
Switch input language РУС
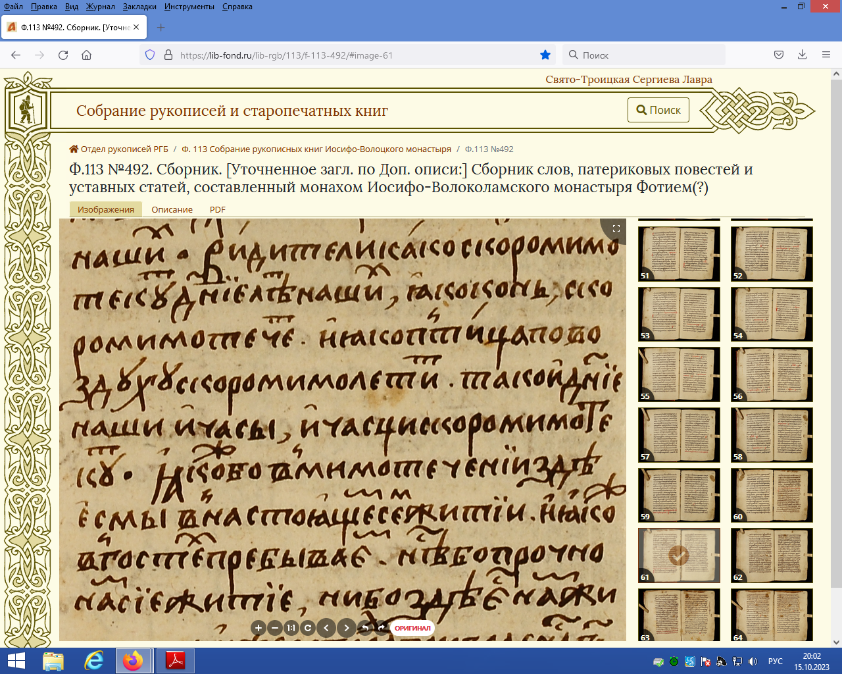coord(776,661)
